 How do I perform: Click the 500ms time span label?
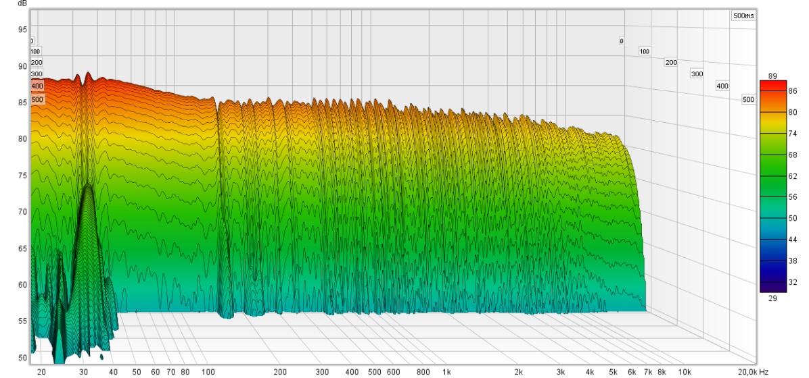coord(743,16)
